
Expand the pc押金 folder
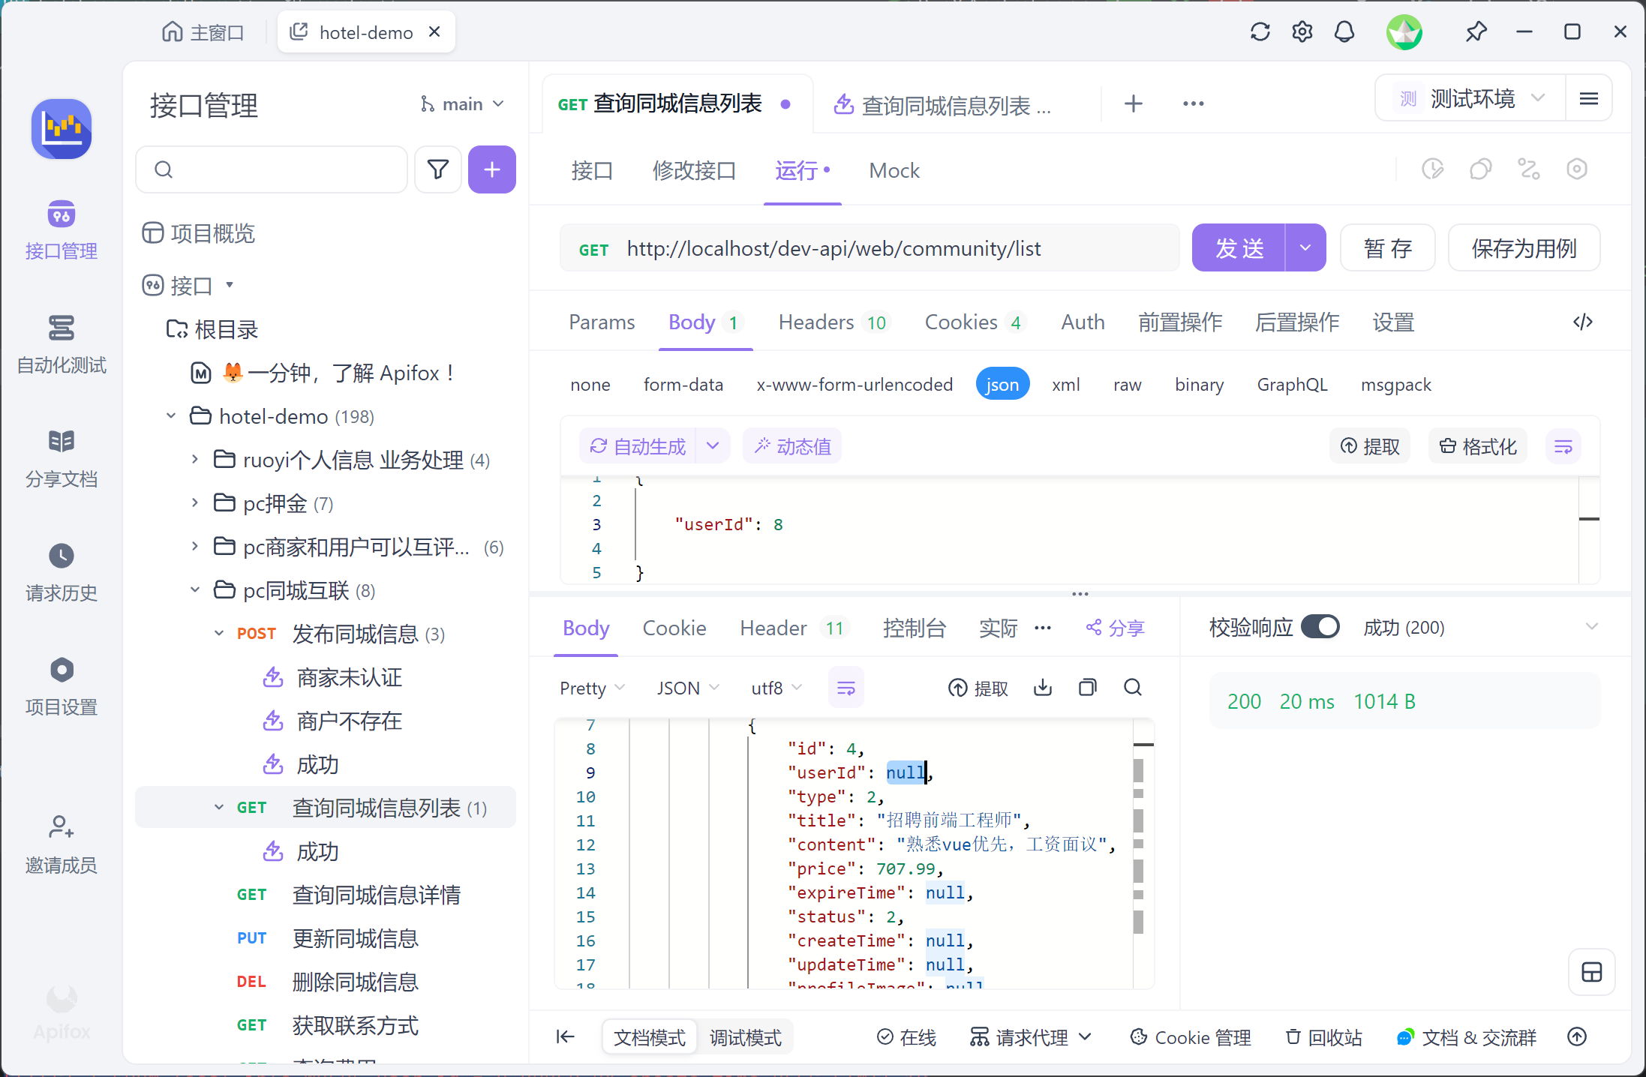tap(194, 503)
